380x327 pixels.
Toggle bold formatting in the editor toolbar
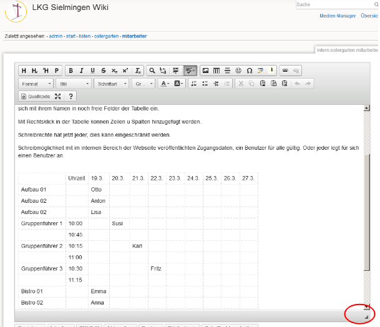(x=71, y=71)
